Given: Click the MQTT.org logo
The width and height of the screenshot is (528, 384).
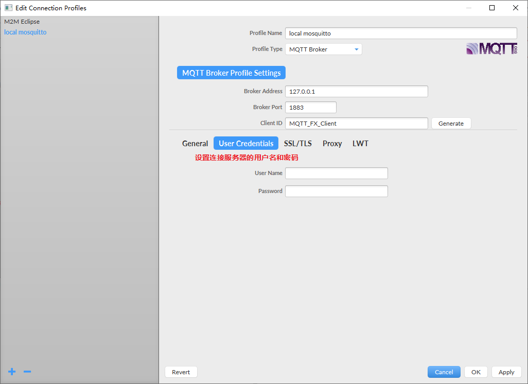Looking at the screenshot, I should [491, 49].
